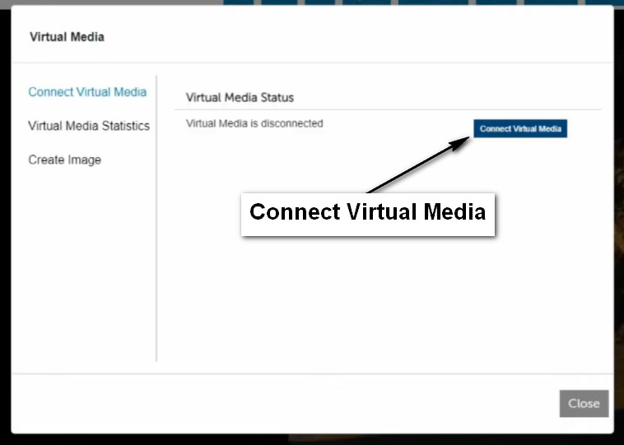Click the blue Connect Virtual Media button
This screenshot has height=445, width=624.
[520, 128]
